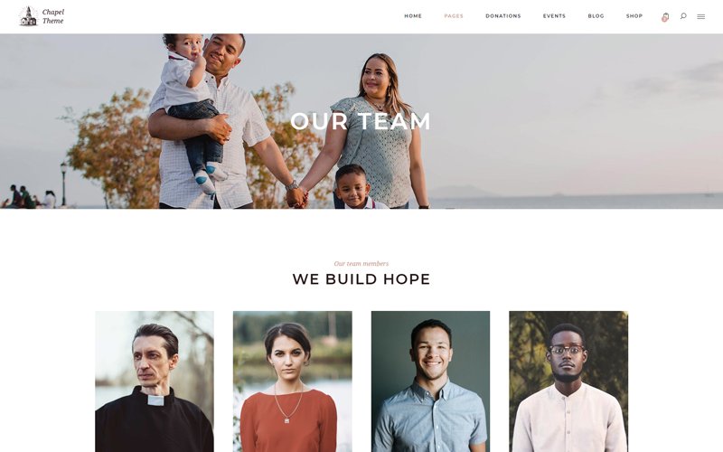Click the We Build Hope heading

(361, 279)
